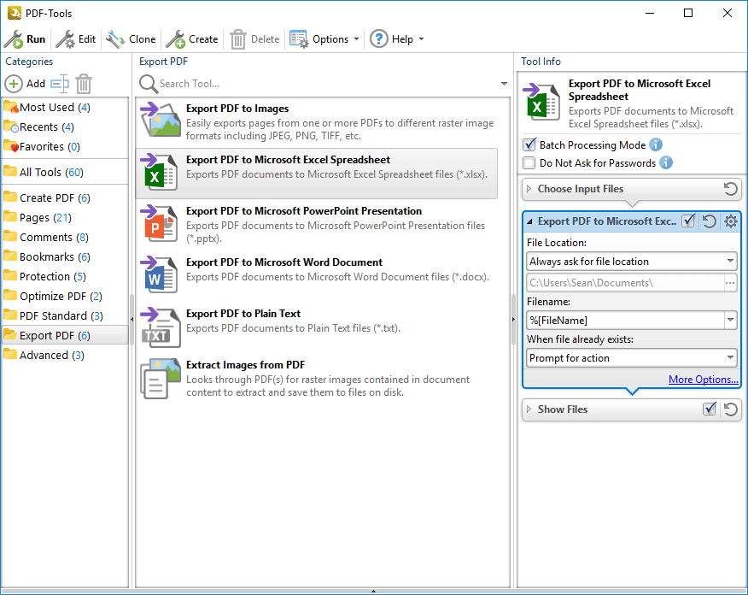The width and height of the screenshot is (748, 595).
Task: Clone the selected tool
Action: [x=131, y=39]
